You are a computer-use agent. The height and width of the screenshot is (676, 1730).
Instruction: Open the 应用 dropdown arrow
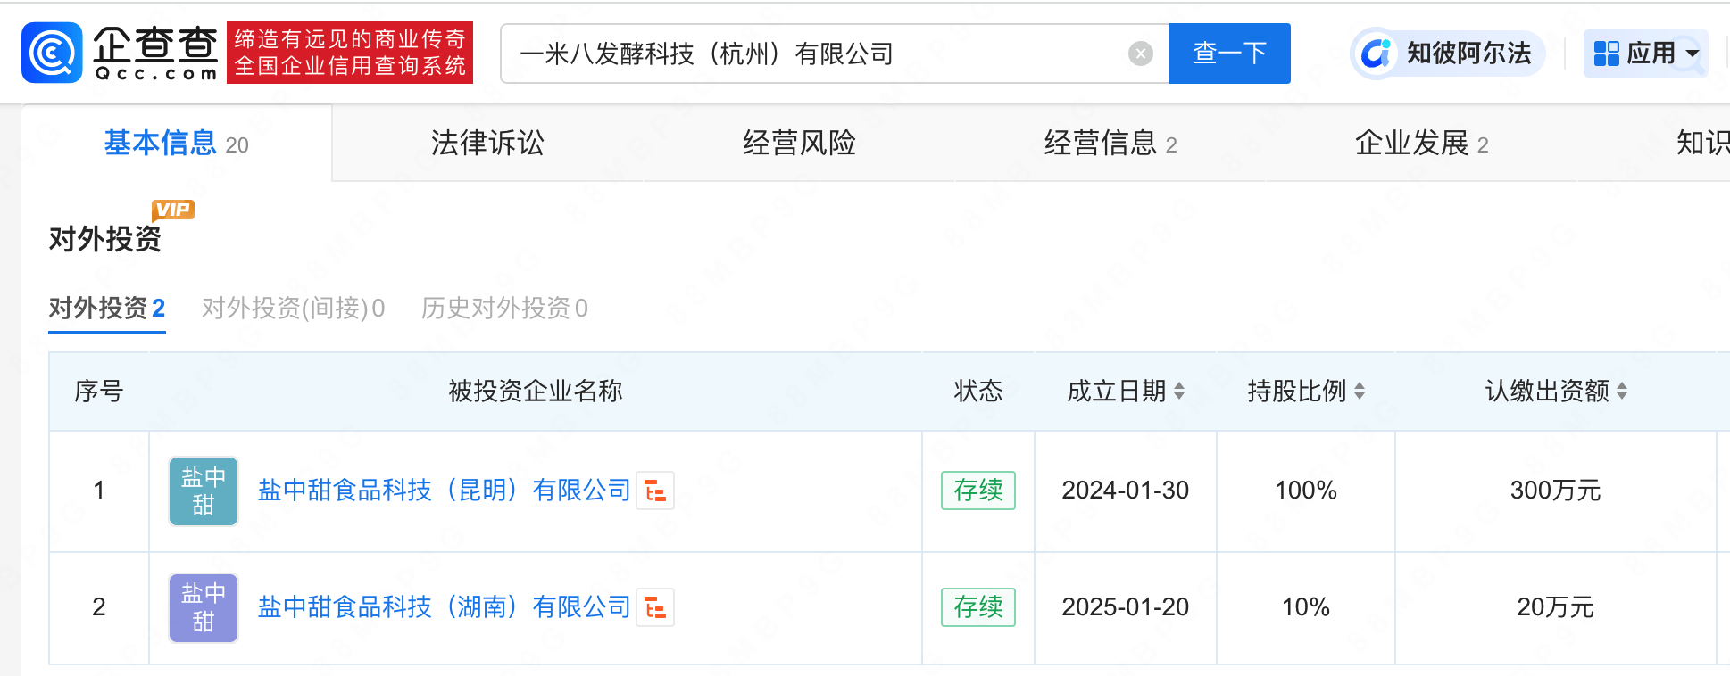click(1692, 54)
